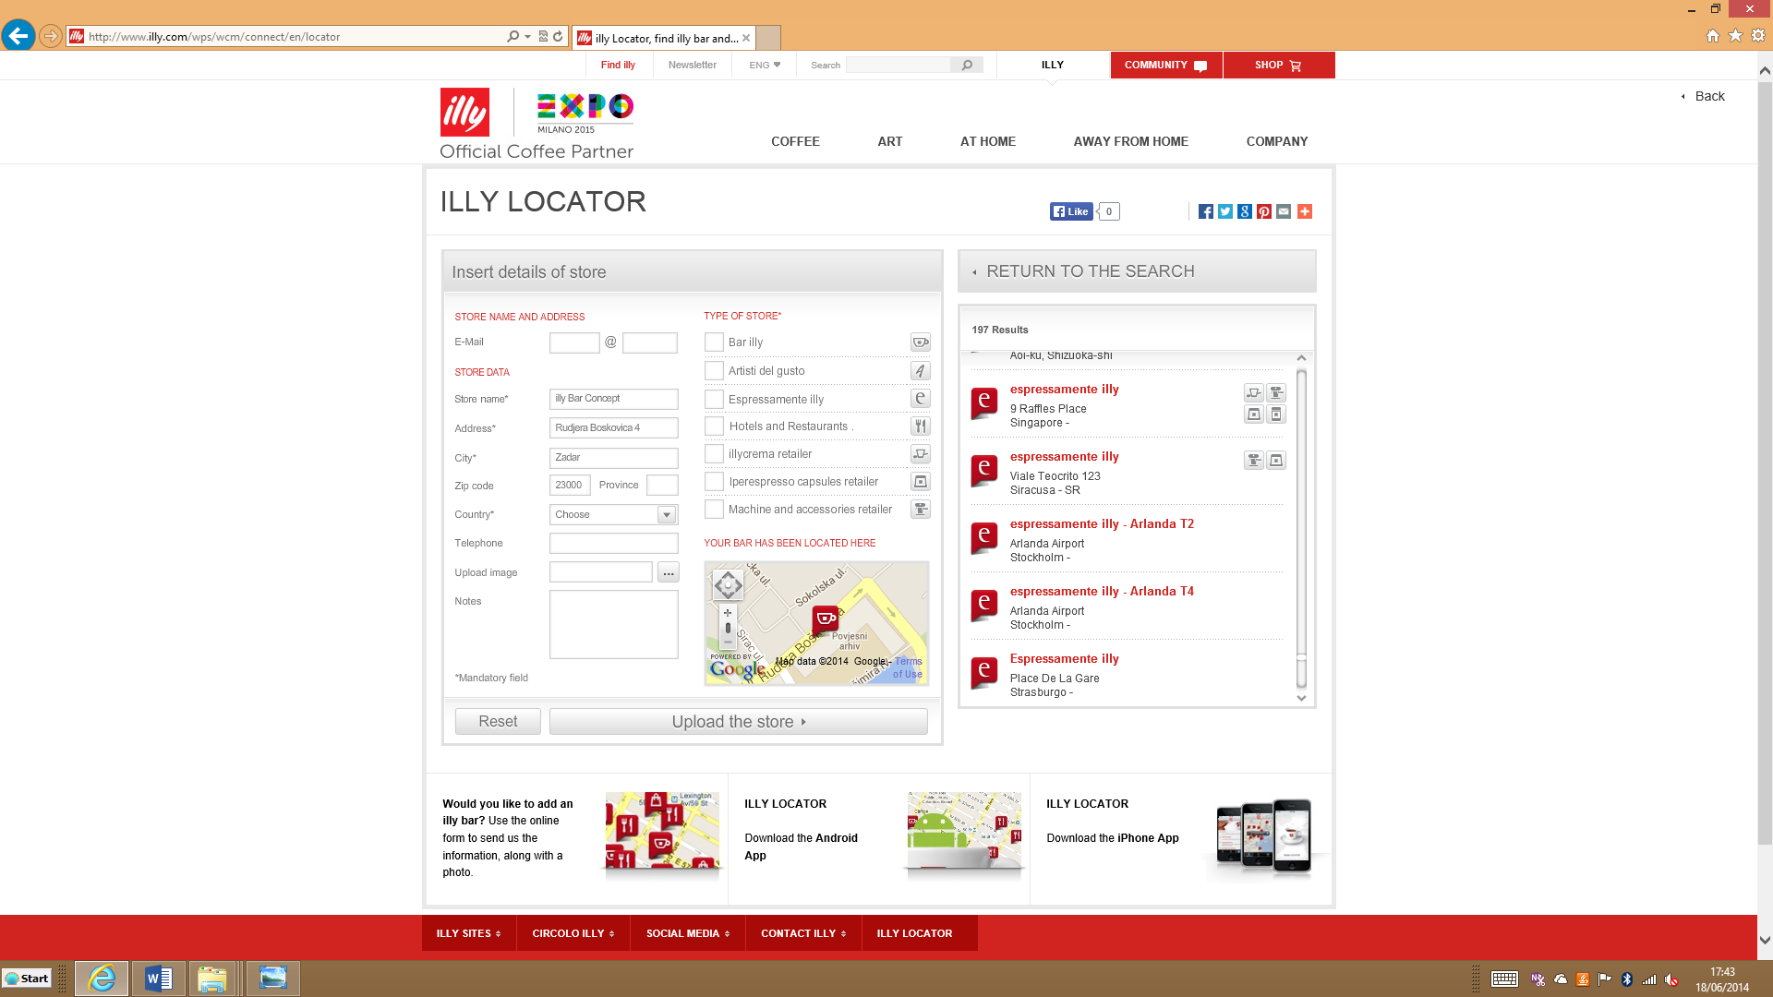
Task: Expand the ILLY SITES footer menu
Action: 468,933
